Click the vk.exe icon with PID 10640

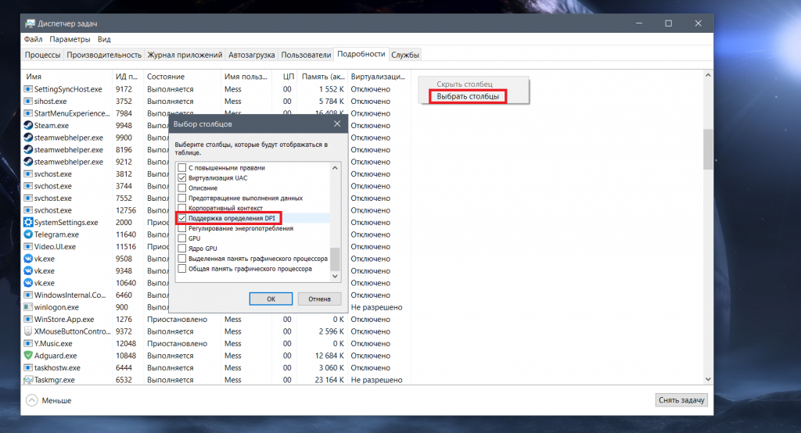28,283
